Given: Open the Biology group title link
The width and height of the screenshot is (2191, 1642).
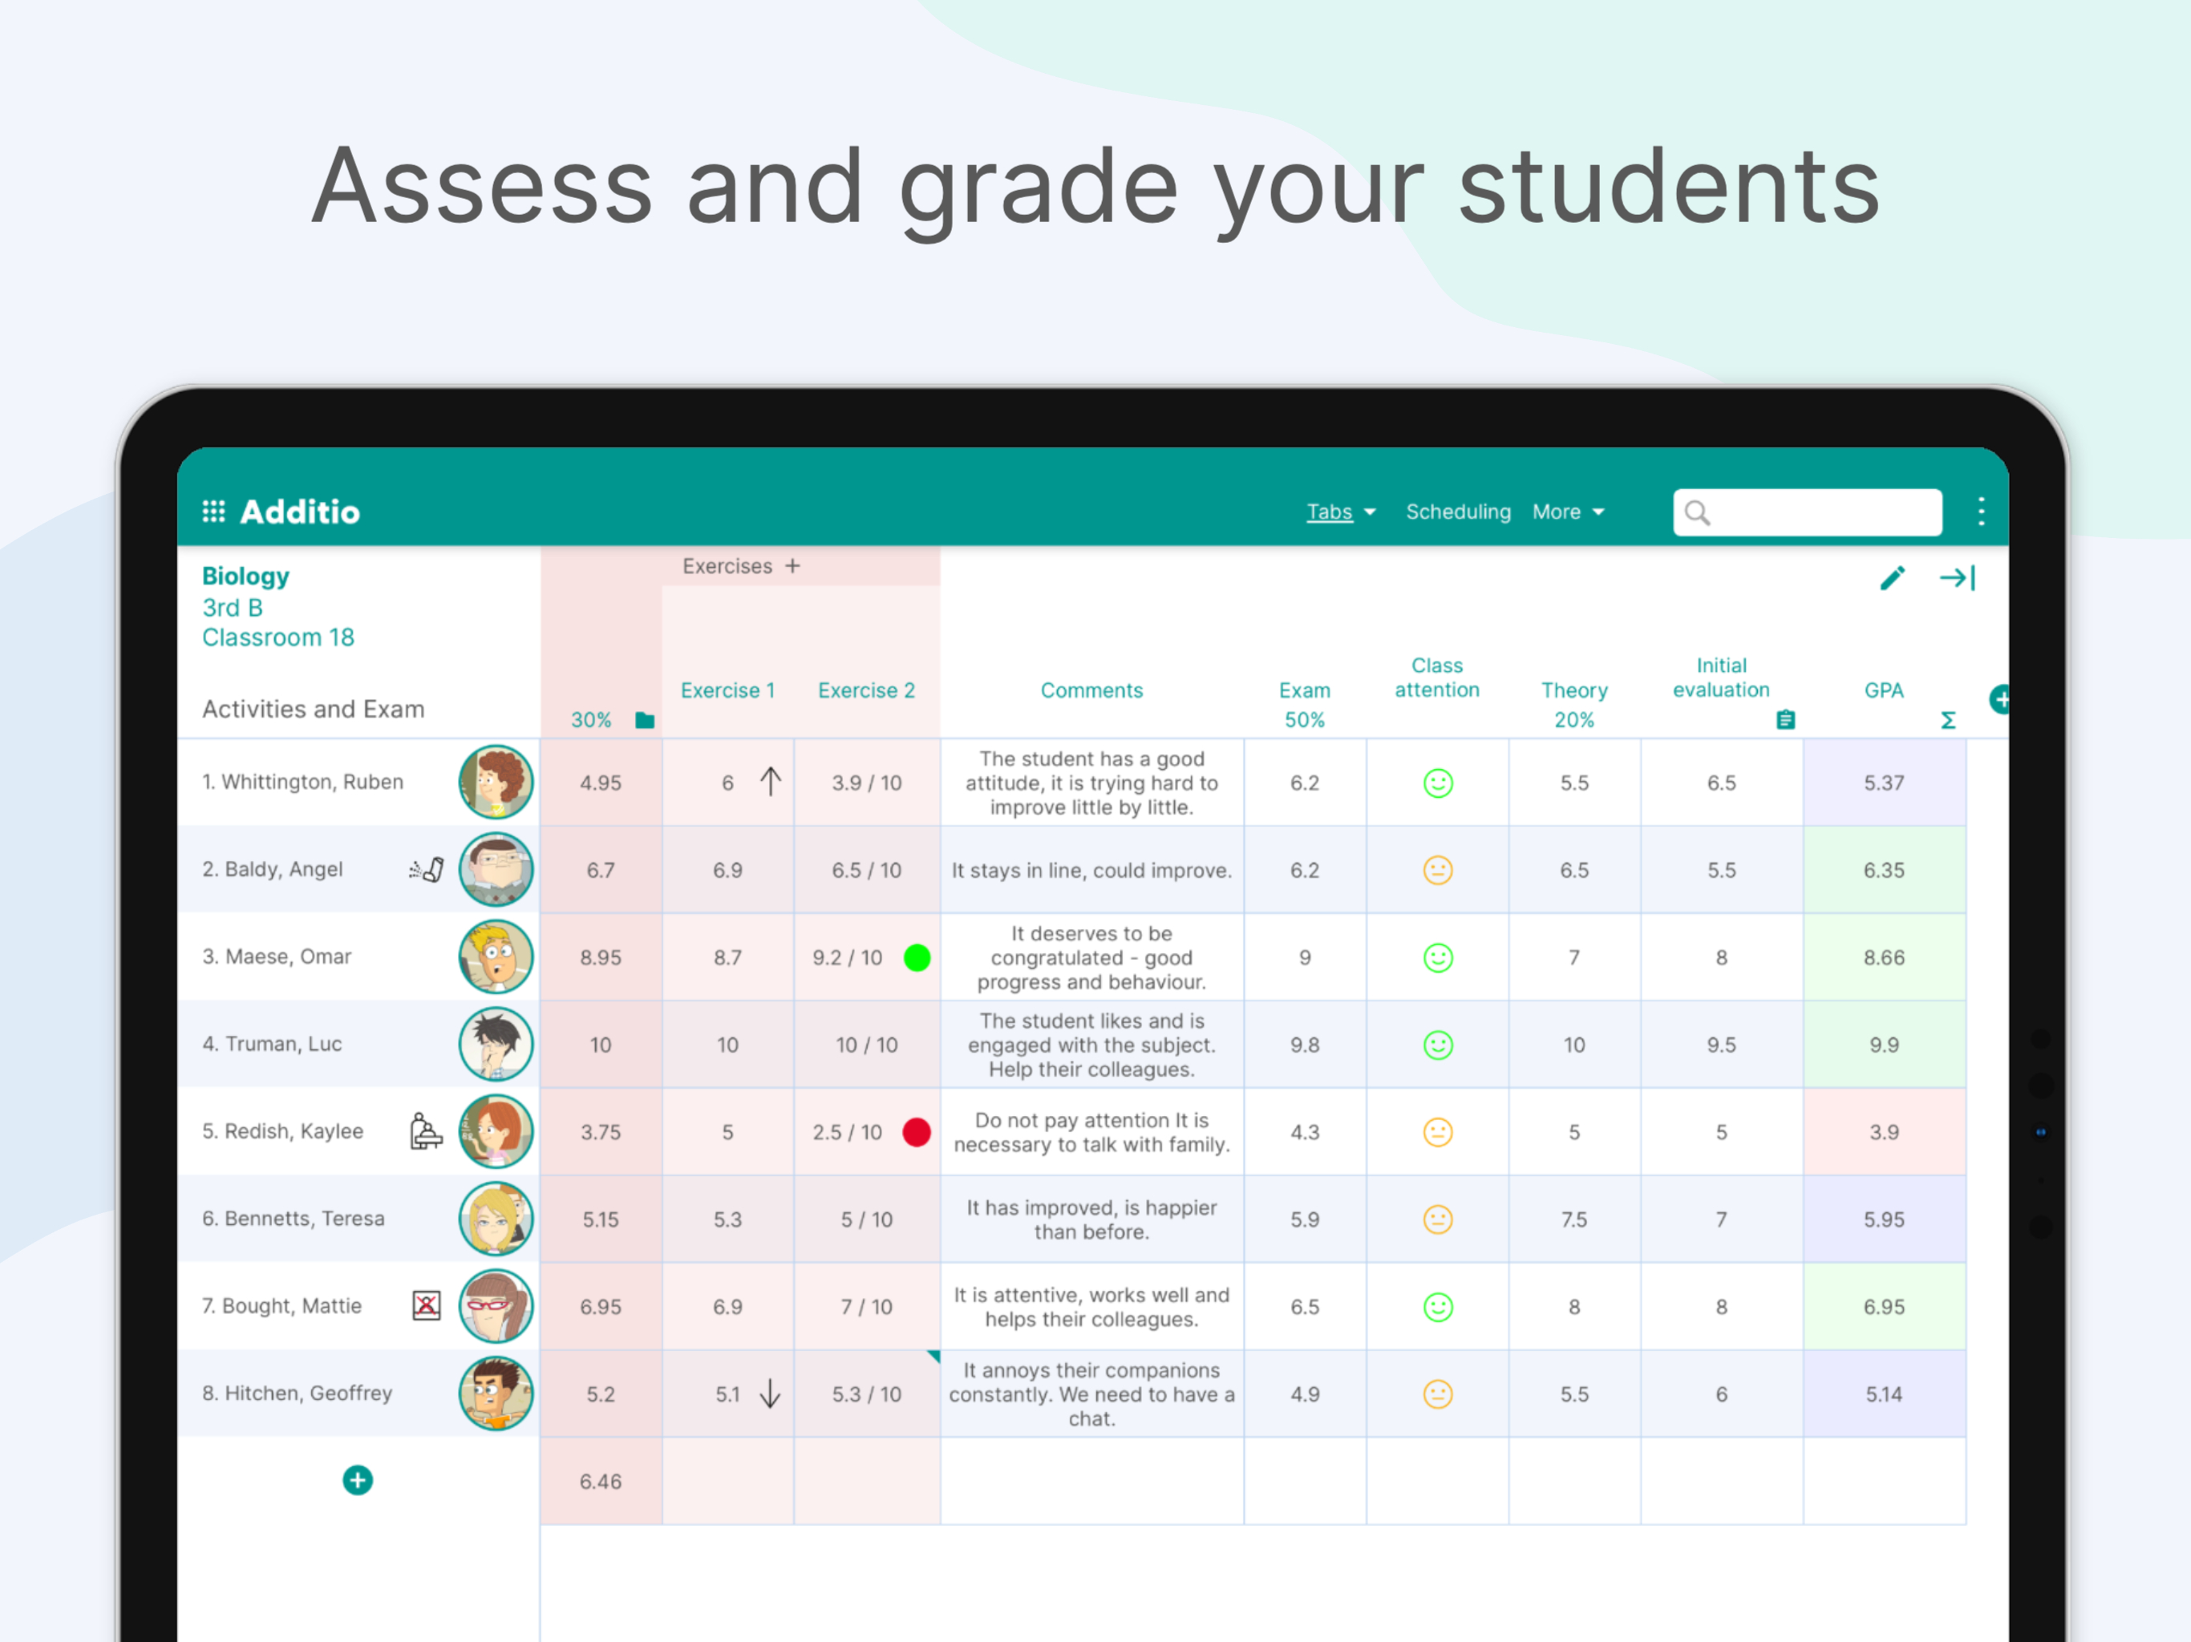Looking at the screenshot, I should pyautogui.click(x=245, y=576).
